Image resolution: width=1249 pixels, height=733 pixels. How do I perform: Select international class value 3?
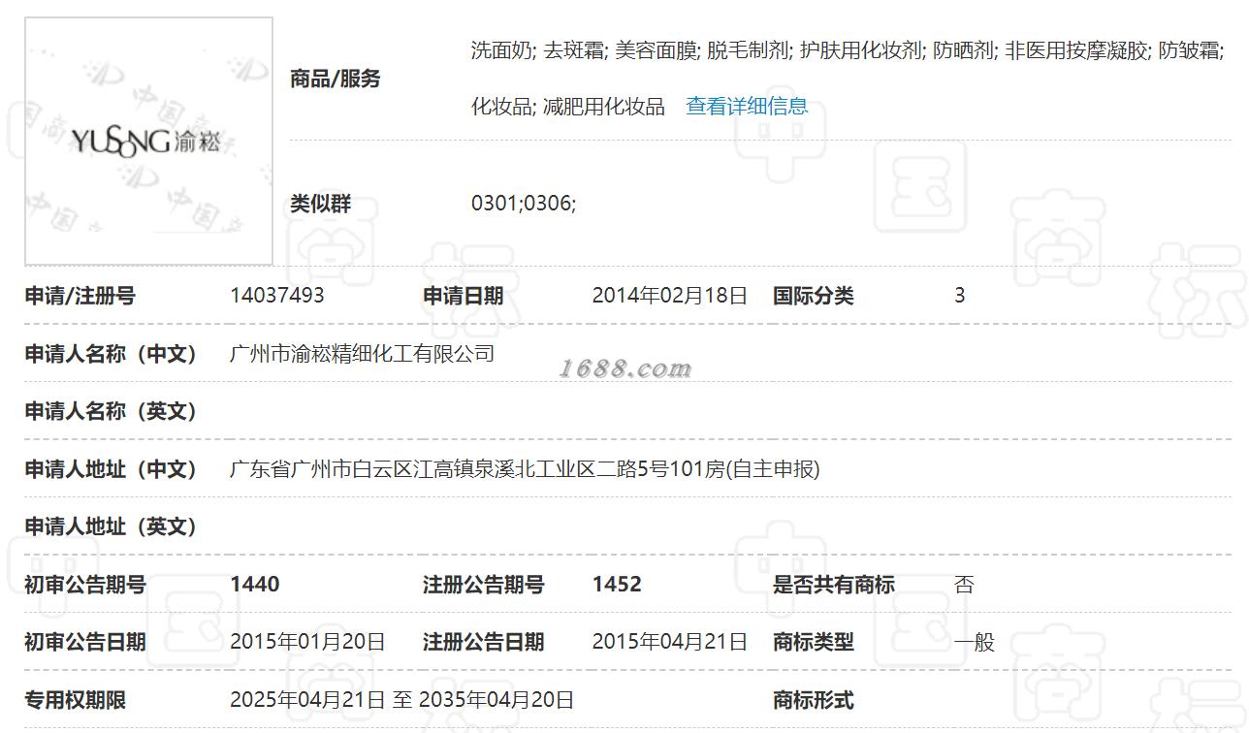[x=960, y=296]
